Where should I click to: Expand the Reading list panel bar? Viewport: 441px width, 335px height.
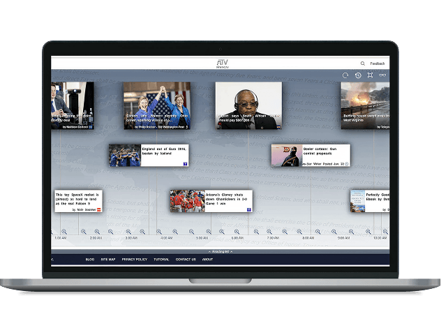point(221,251)
